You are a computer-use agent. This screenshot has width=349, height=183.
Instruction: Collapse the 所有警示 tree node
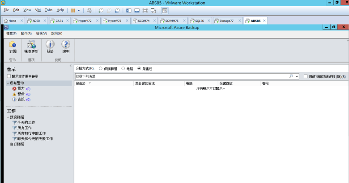click(x=8, y=83)
